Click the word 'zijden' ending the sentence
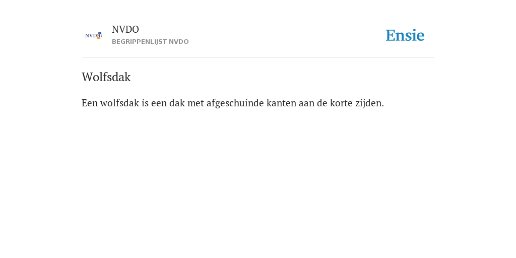 (x=368, y=103)
